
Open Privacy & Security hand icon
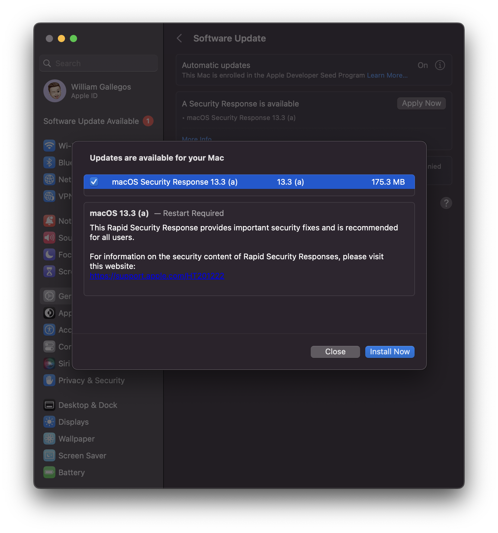point(49,380)
